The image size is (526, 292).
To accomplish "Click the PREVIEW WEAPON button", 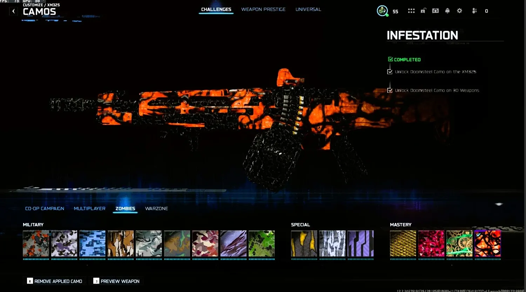I will (116, 281).
